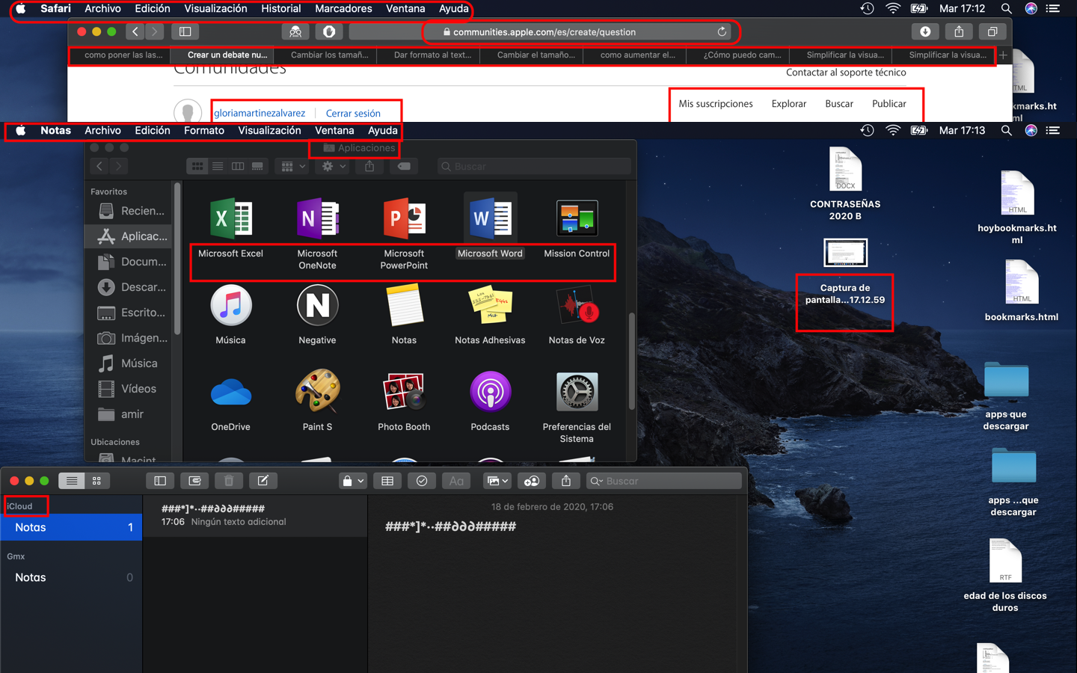Click the Cerrar sesión link
The width and height of the screenshot is (1077, 673).
353,113
